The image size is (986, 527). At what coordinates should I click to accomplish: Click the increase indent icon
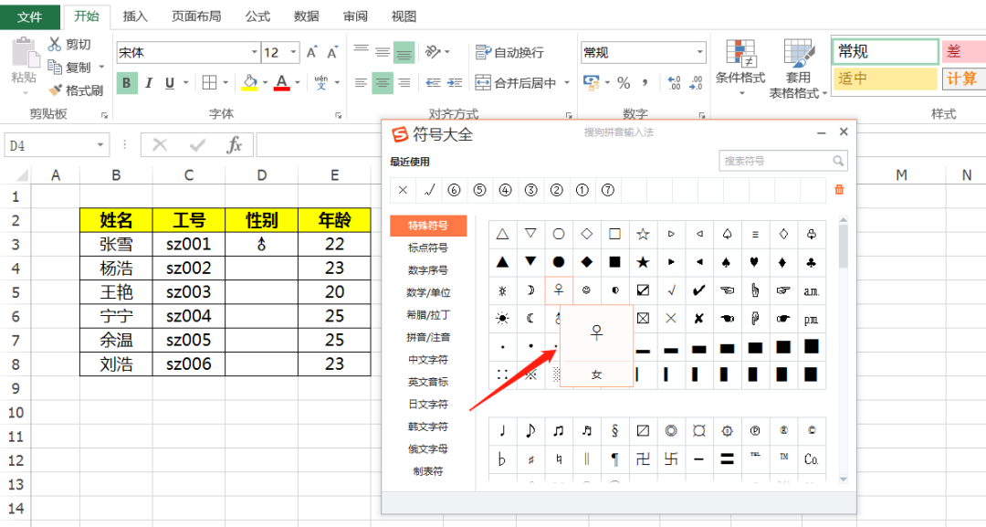(455, 82)
